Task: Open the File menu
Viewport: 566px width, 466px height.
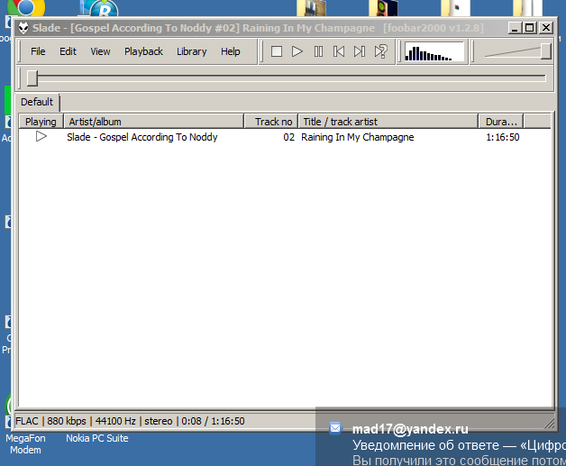Action: pos(38,51)
